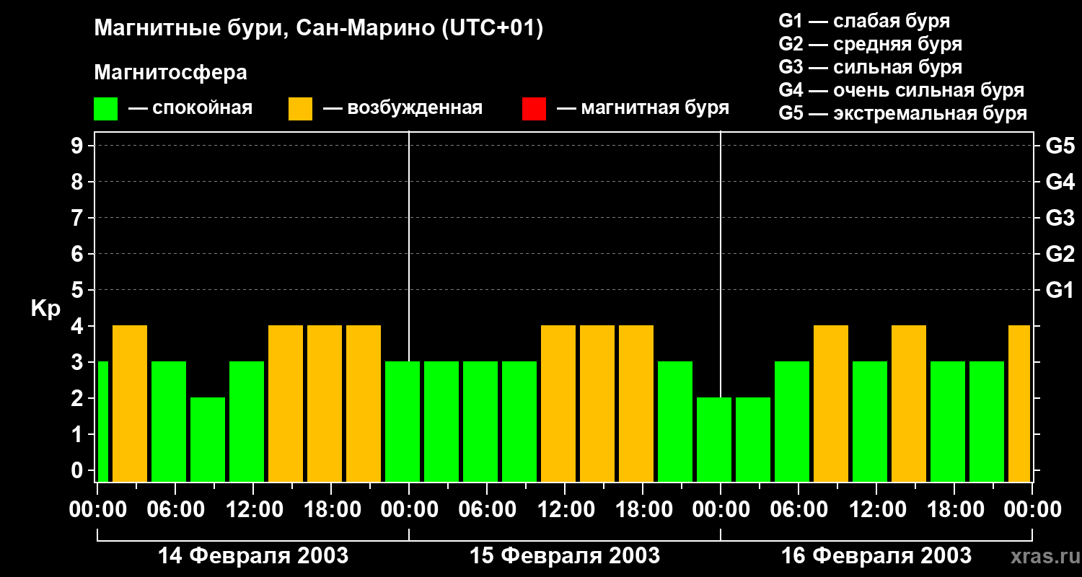Image resolution: width=1082 pixels, height=577 pixels.
Task: Click the 06:00 time label above '15 Февраля 2003'
Action: pyautogui.click(x=487, y=510)
